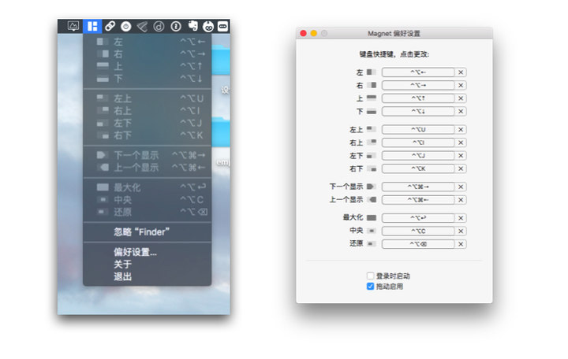Screen dimensions: 568x359
Task: Edit the 上 shortcut field in preferences
Action: pyautogui.click(x=418, y=98)
